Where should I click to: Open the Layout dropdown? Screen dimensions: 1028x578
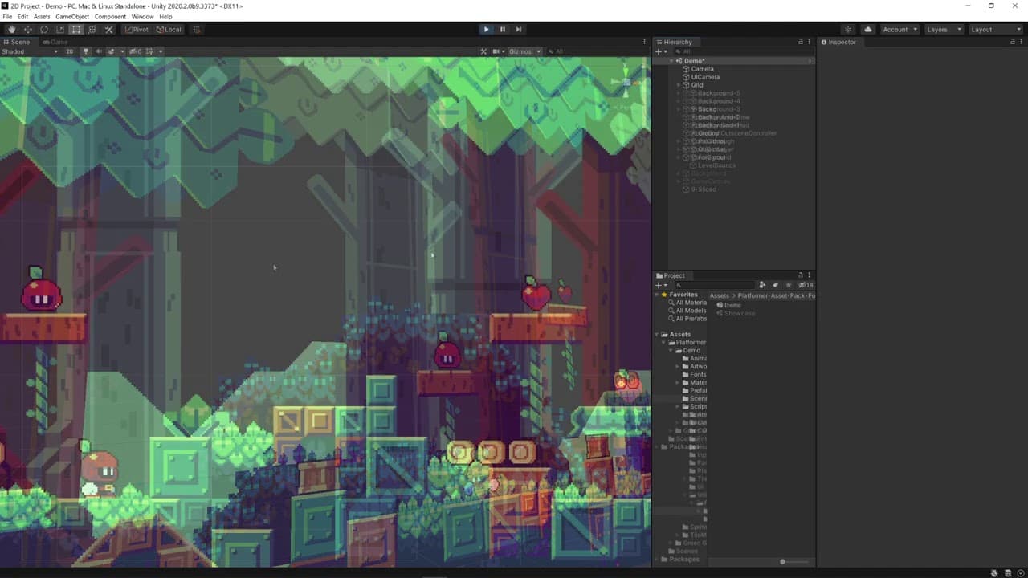(995, 29)
